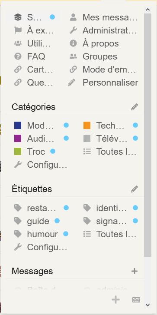Click the tag icon beside humour

(18, 234)
